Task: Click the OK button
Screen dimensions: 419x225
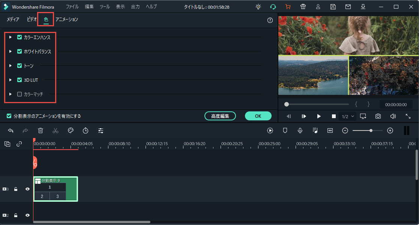Action: (x=258, y=116)
